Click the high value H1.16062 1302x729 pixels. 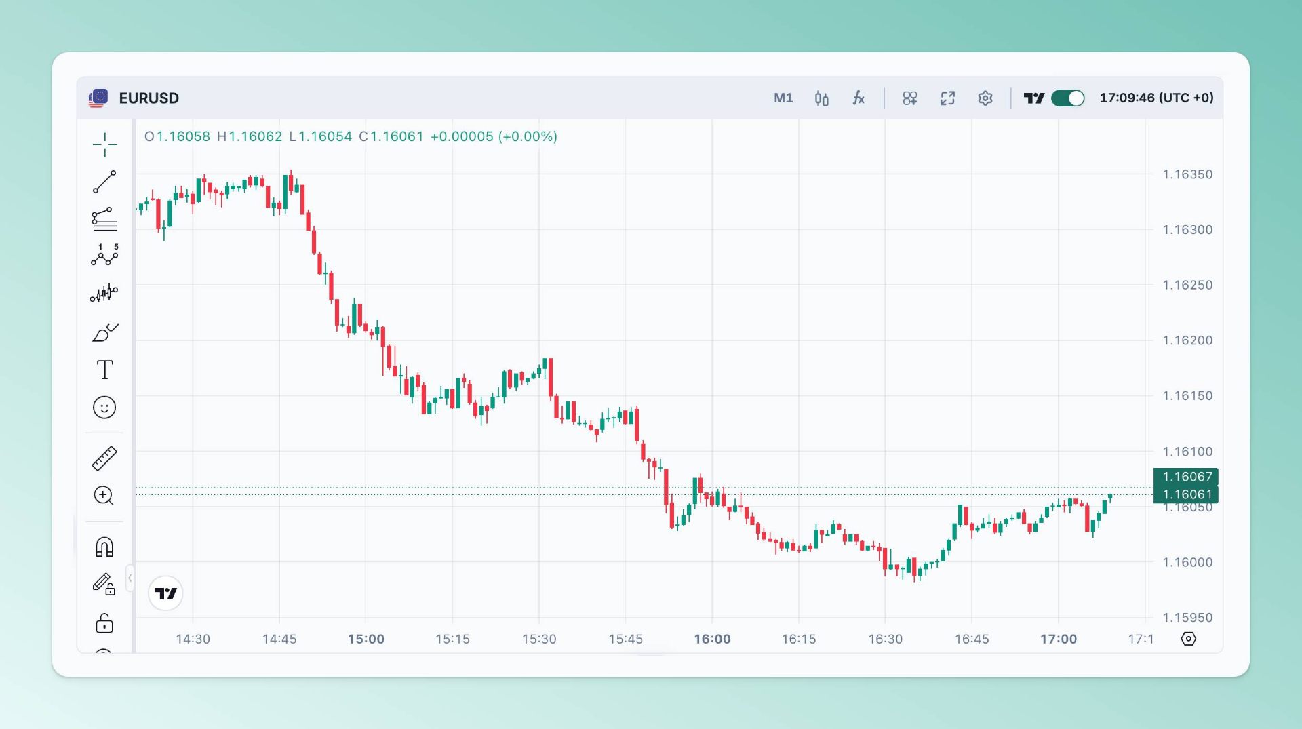[x=250, y=136]
